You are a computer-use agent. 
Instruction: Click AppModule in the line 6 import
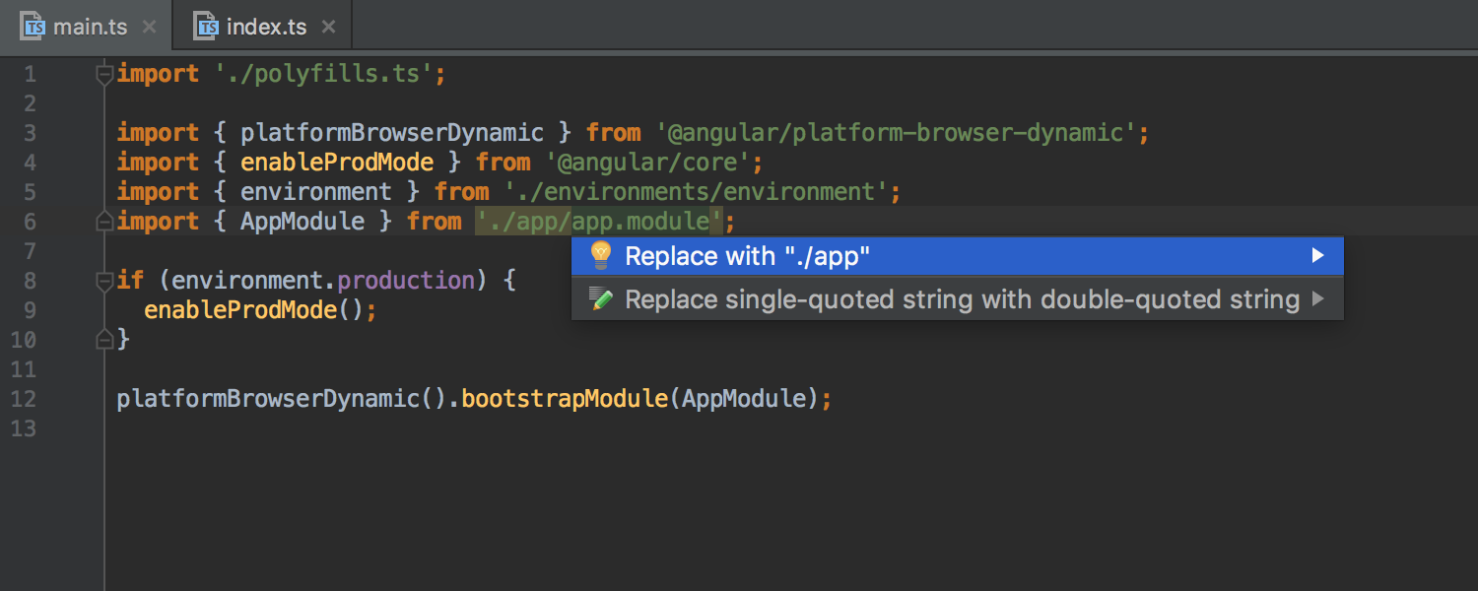coord(302,222)
